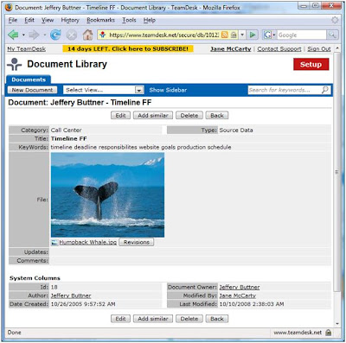
Task: Click the 14 days LEFT subscribe banner
Action: (x=128, y=48)
